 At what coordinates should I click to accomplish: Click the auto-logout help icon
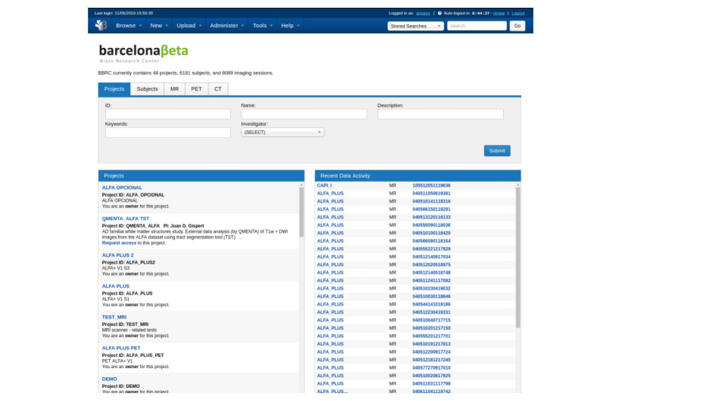pos(439,13)
